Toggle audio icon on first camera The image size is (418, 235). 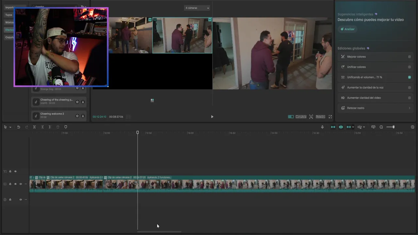pyautogui.click(x=150, y=20)
